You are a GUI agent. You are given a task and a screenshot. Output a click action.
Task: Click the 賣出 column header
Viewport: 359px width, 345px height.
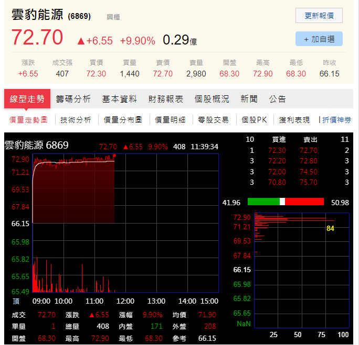coord(311,139)
